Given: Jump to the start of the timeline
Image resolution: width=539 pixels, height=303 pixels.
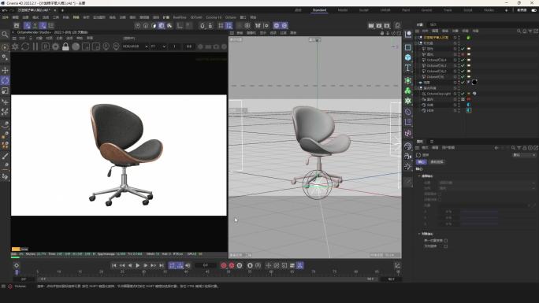Looking at the screenshot, I should coord(113,265).
